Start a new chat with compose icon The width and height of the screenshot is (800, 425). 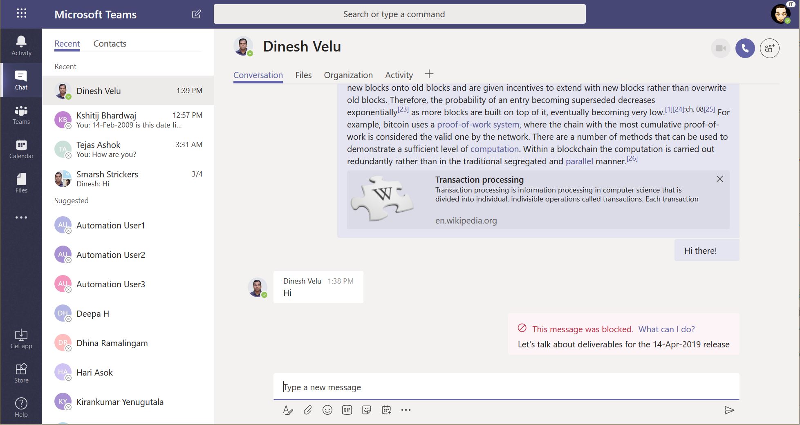point(196,14)
